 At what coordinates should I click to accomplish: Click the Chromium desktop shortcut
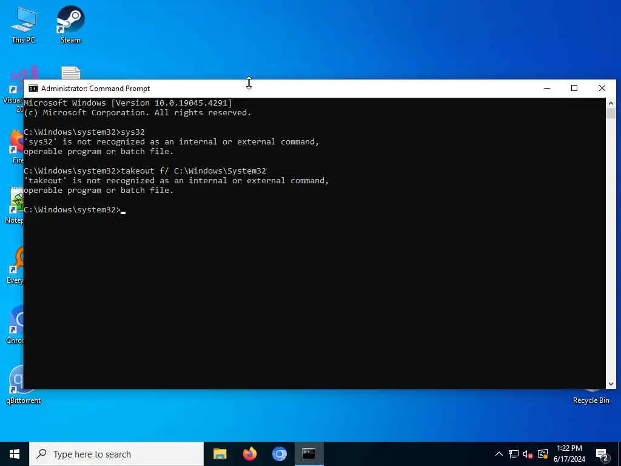pos(16,324)
